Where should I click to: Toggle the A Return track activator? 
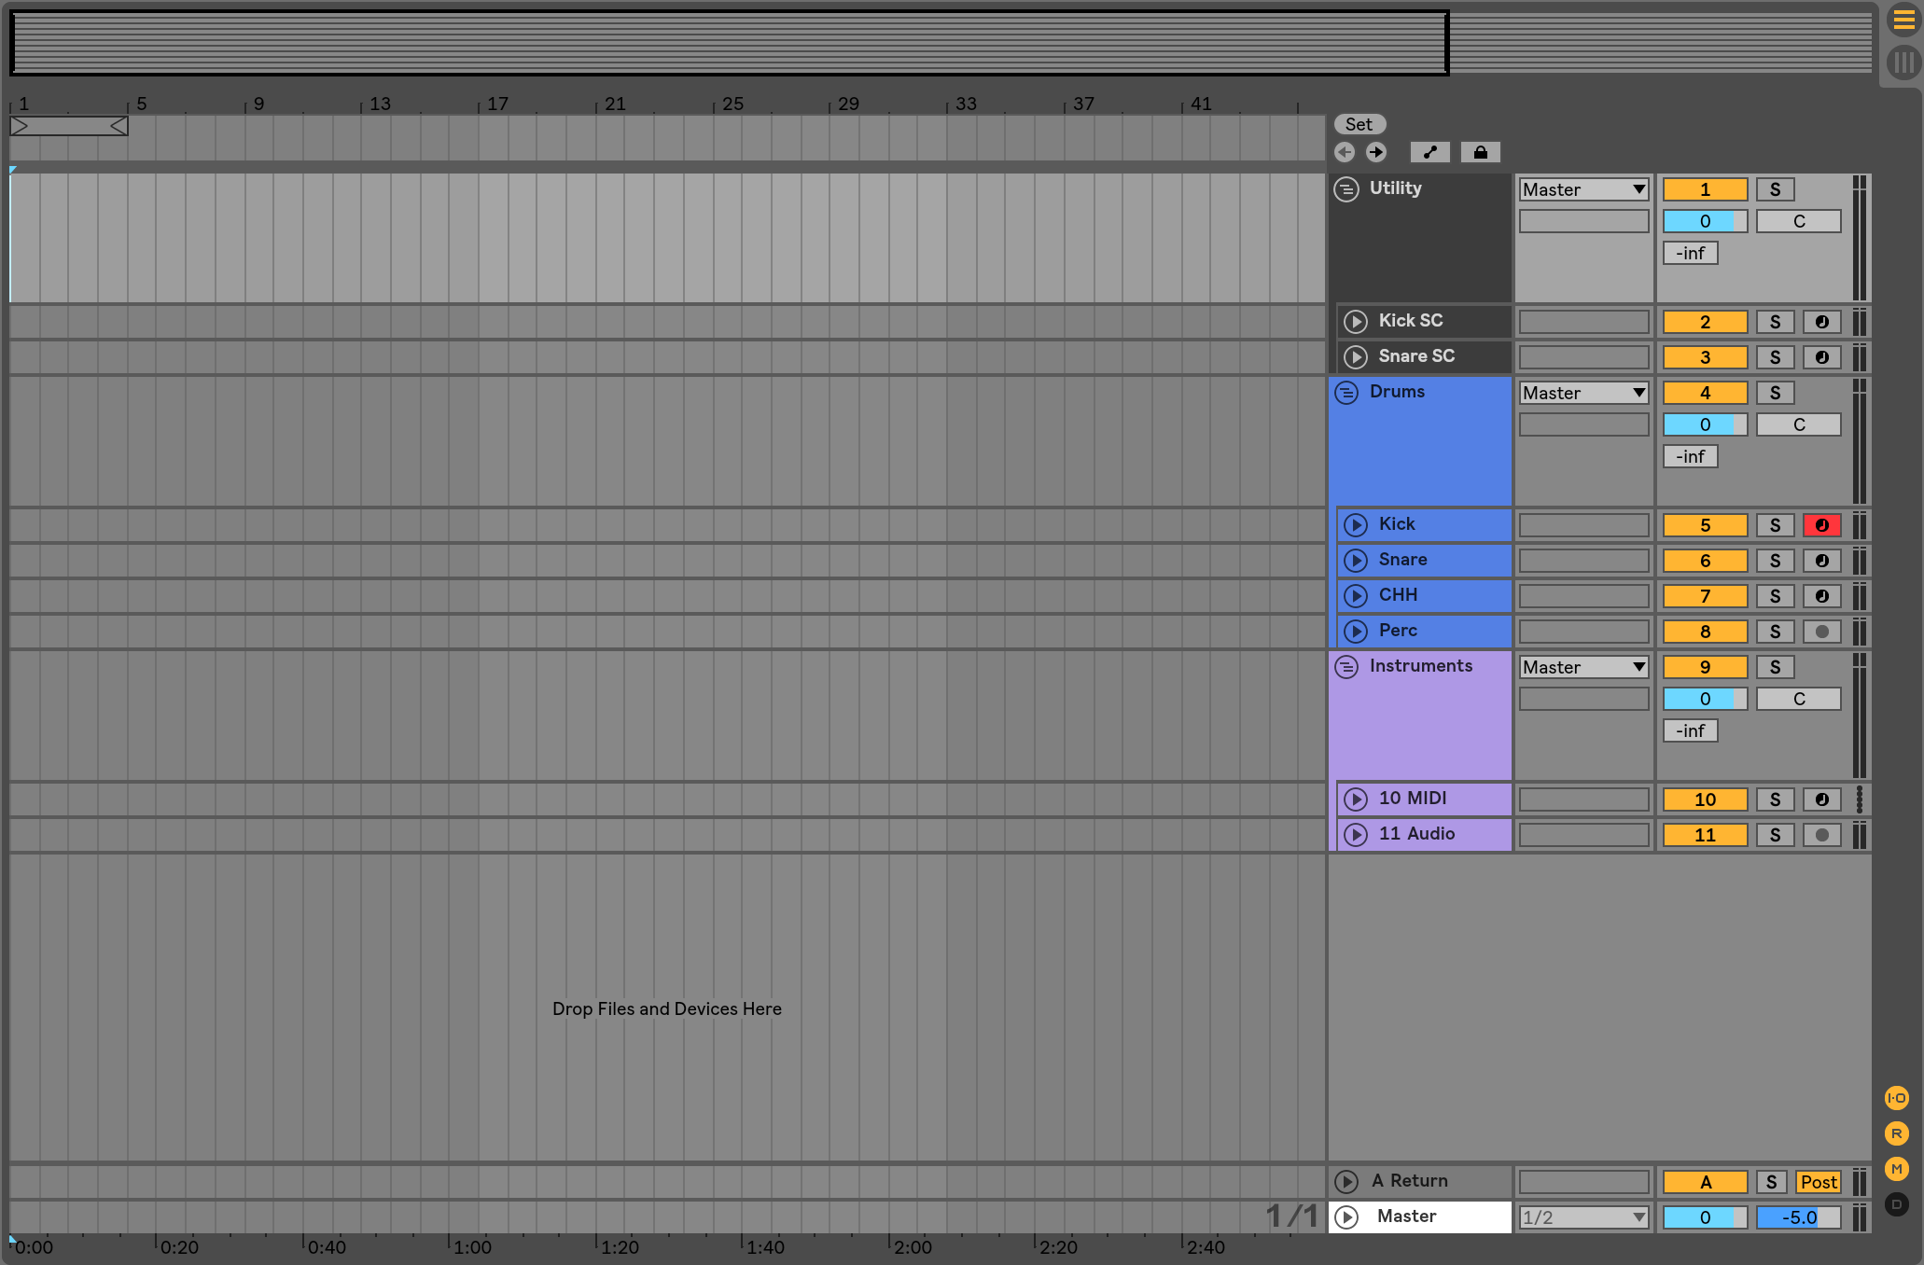coord(1706,1182)
